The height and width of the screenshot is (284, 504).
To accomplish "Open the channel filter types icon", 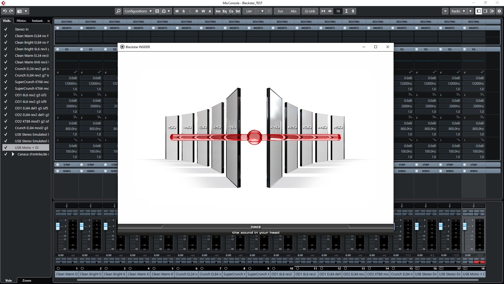I will tap(157, 11).
